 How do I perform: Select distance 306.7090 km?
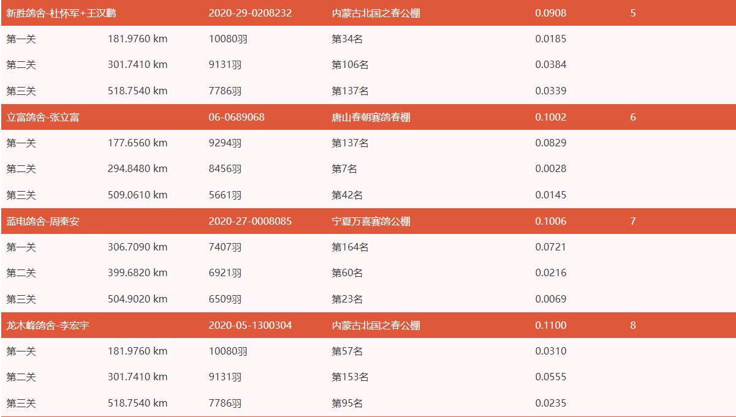click(x=138, y=247)
